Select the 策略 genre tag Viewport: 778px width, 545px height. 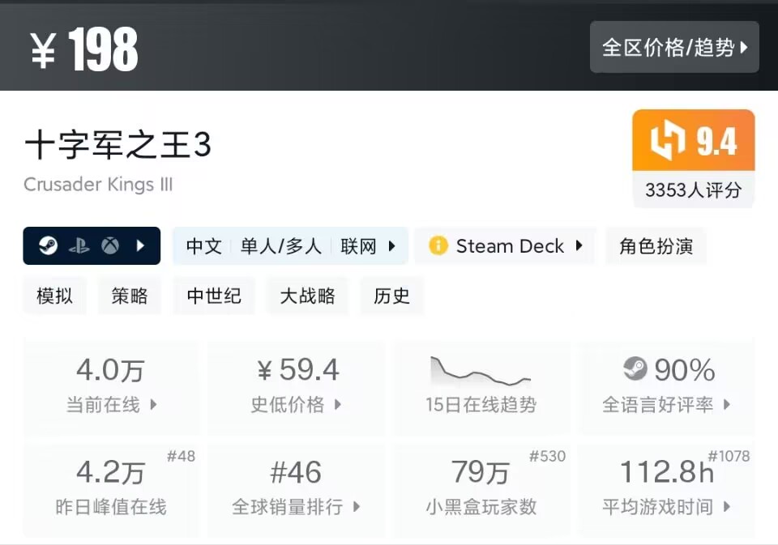[x=130, y=296]
